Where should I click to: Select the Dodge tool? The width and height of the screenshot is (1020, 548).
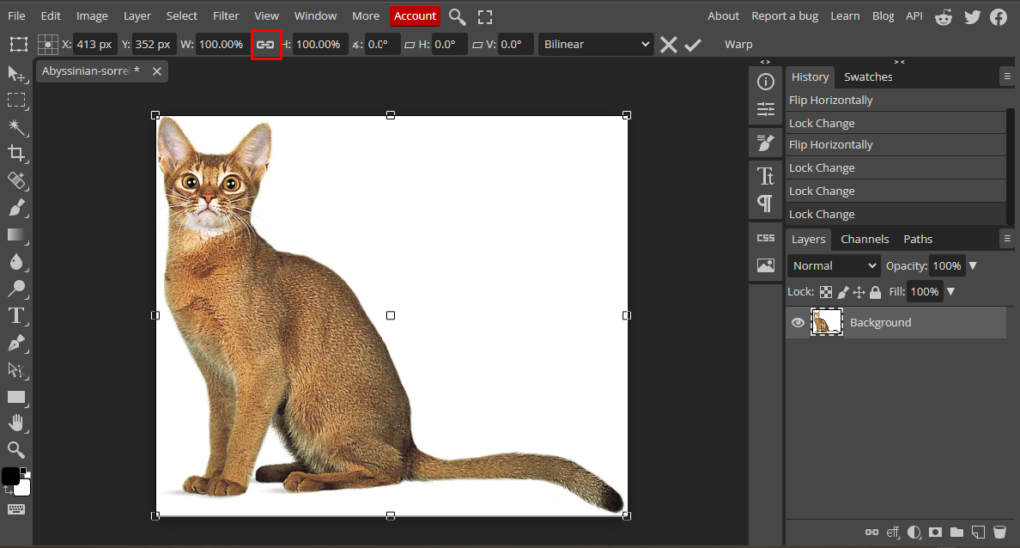click(x=16, y=288)
